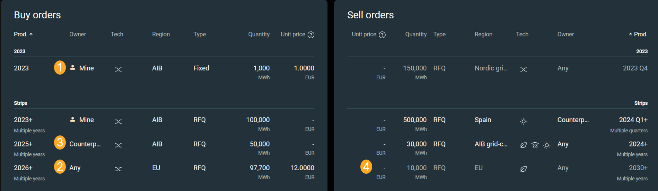Viewport: 658px width, 191px height.
Task: Open the Spain 500,000 MWh sell order
Action: coord(497,124)
